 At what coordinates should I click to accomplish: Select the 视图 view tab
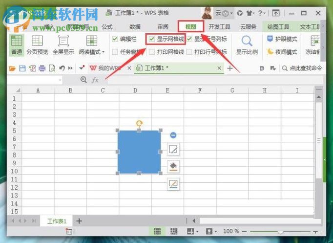191,27
